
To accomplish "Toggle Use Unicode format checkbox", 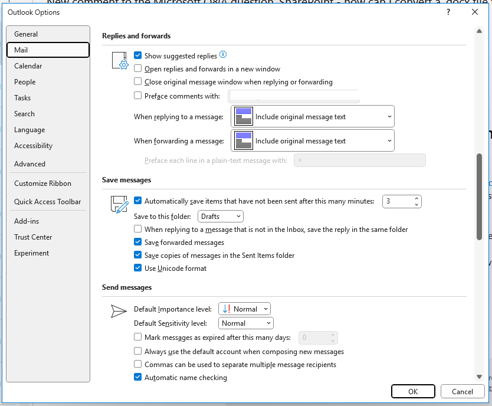I will click(137, 268).
